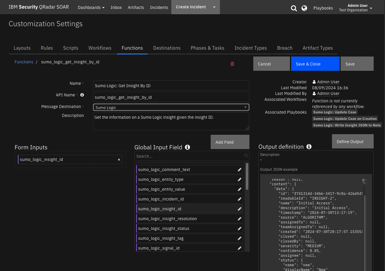Screen dimensions: 385x271
Task: Open Last Modified By Admin User link
Action: [328, 93]
